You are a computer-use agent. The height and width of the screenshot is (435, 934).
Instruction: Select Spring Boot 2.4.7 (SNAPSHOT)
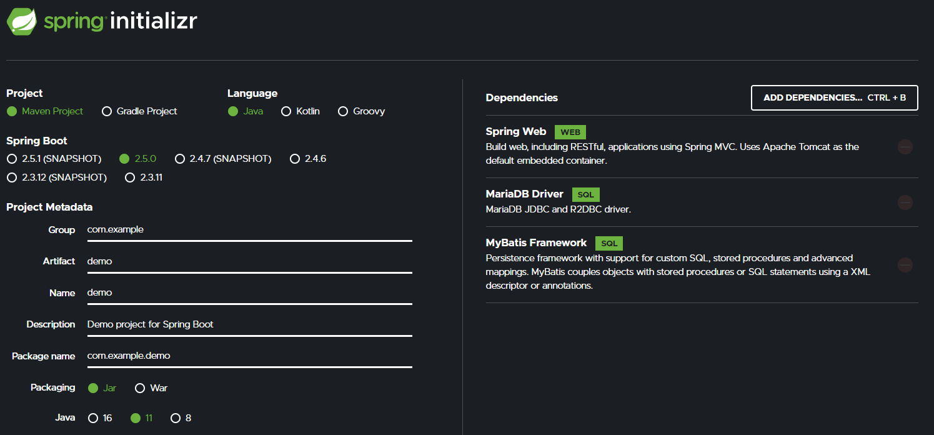click(x=223, y=159)
